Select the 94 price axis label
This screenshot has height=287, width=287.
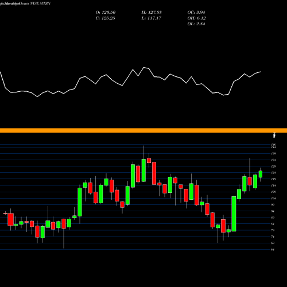point(273,211)
